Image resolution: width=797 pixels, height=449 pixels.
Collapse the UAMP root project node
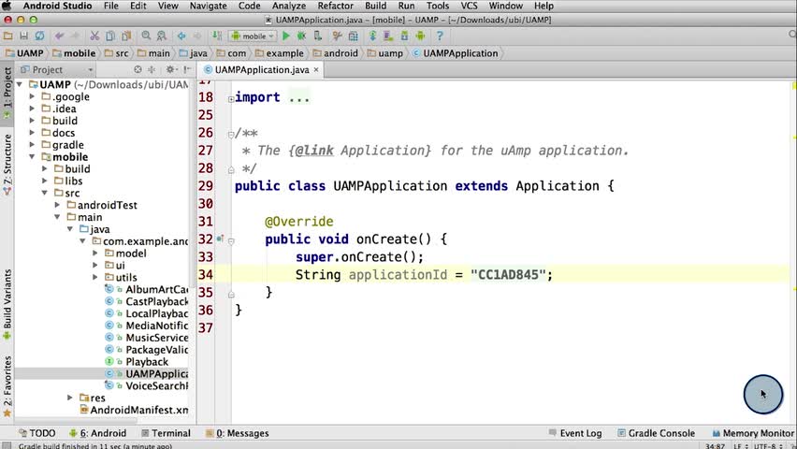tap(20, 84)
